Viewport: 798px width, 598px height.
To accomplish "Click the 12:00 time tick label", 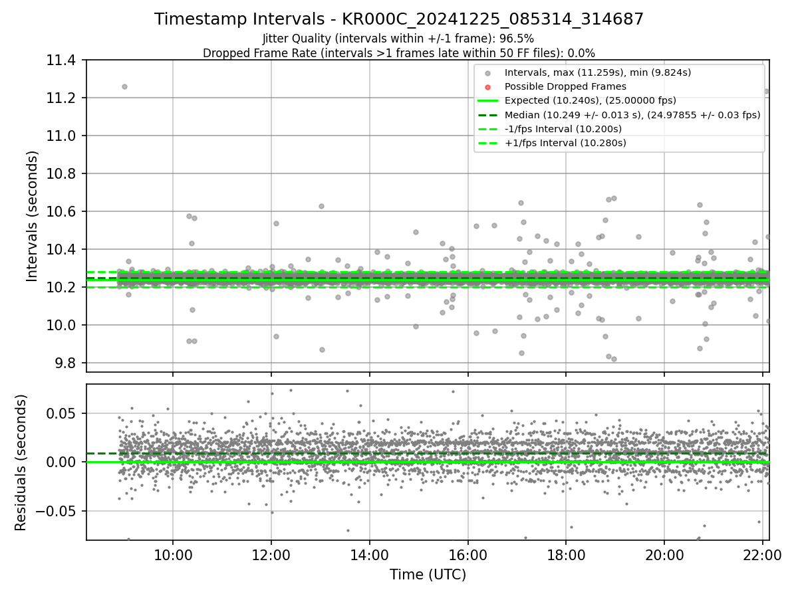I will coord(271,555).
